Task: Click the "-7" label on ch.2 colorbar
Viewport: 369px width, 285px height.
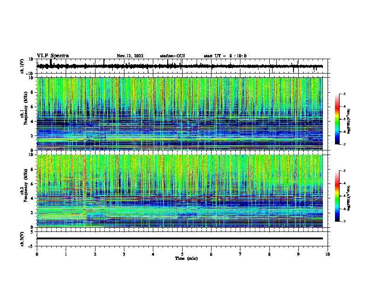Action: click(343, 222)
